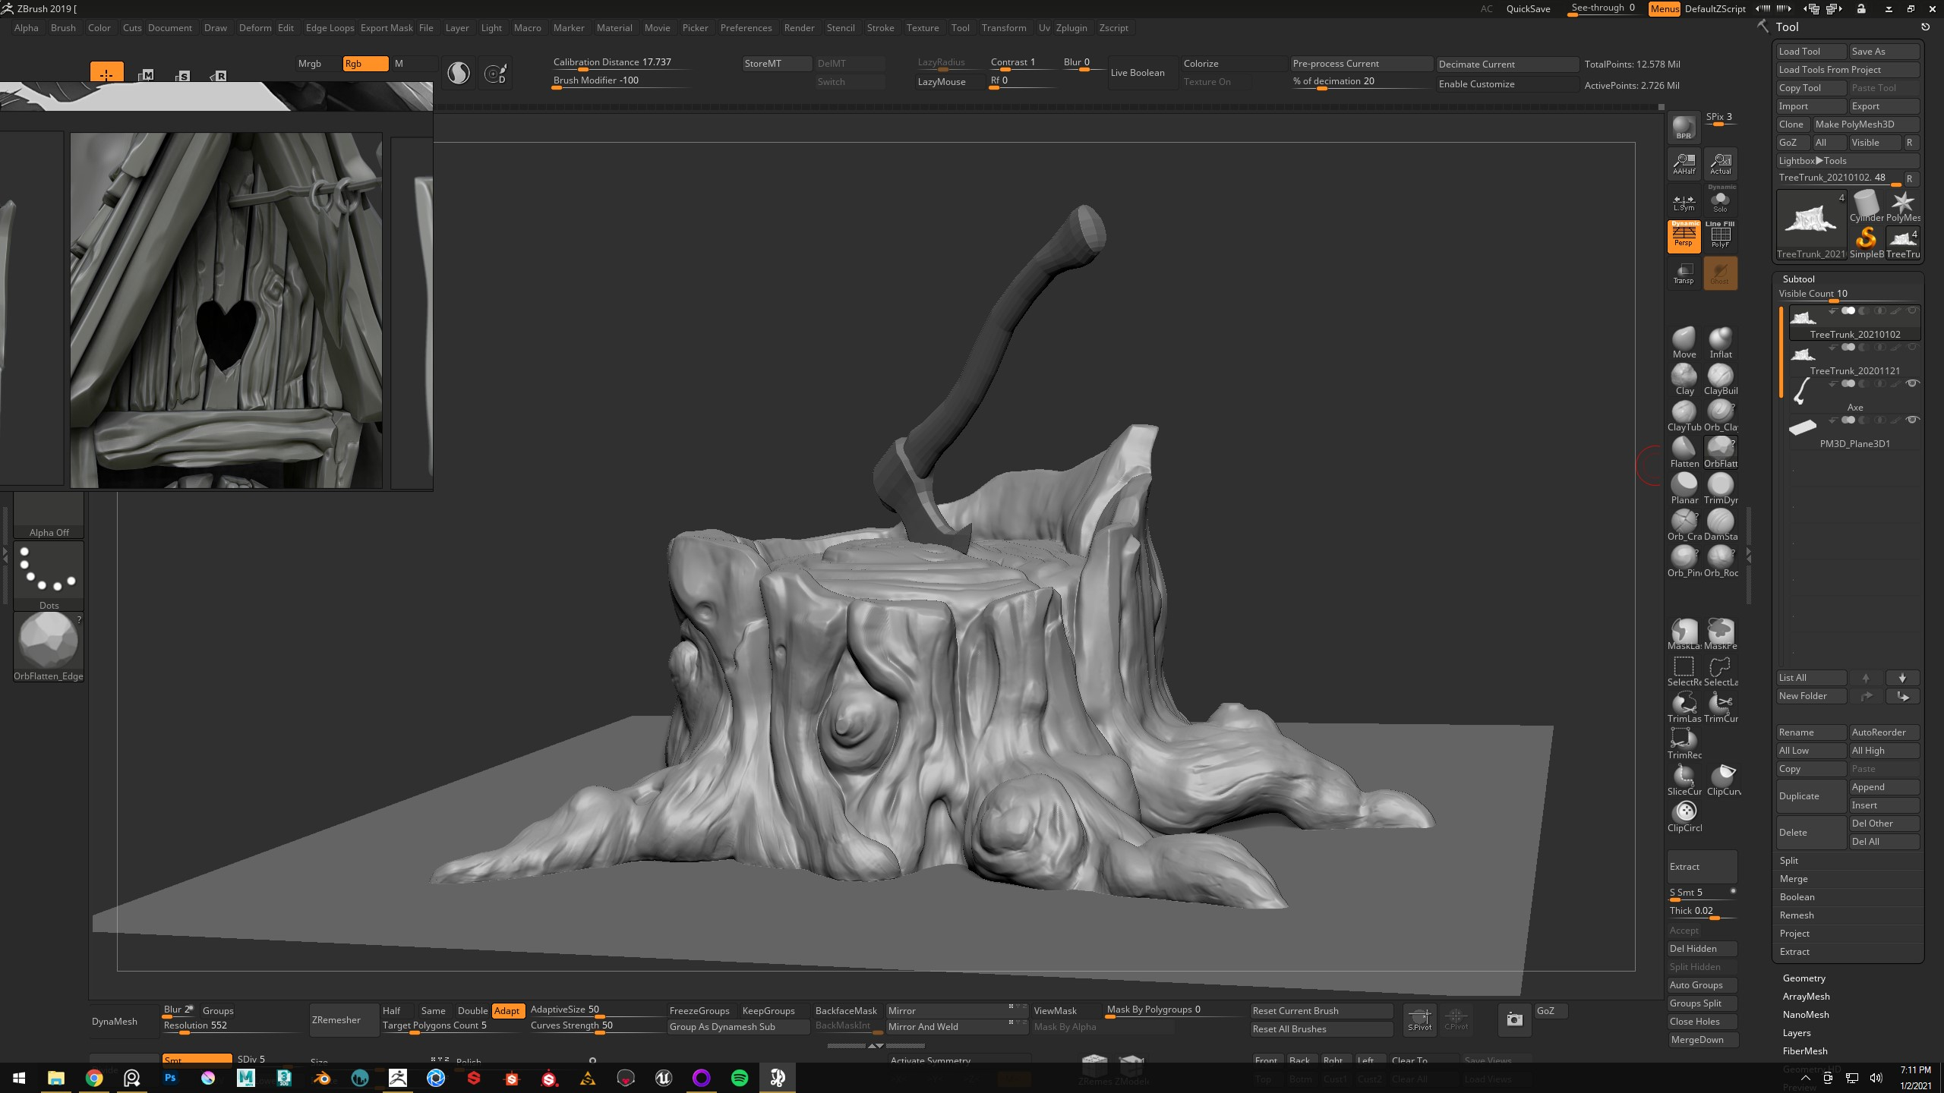Select the SliceCurve brush
Screen dimensions: 1944x1093
(1684, 780)
